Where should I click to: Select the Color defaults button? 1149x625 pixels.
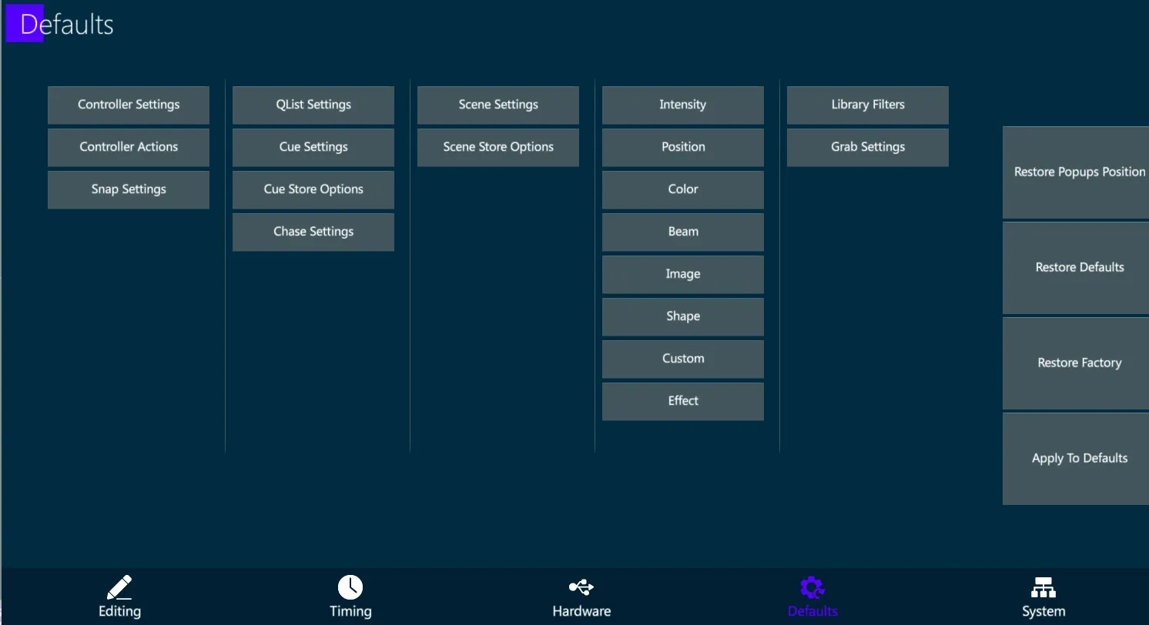tap(683, 189)
